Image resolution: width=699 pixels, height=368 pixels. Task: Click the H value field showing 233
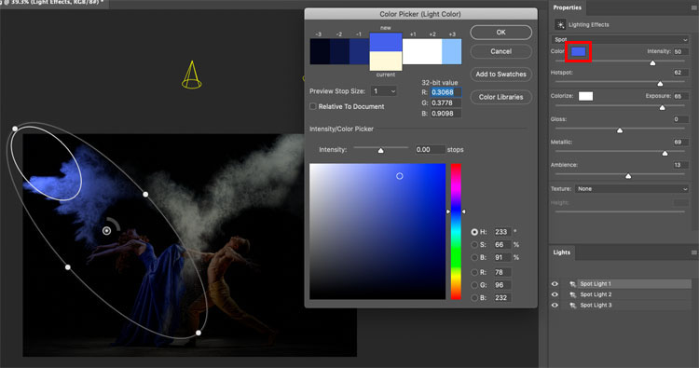point(502,232)
